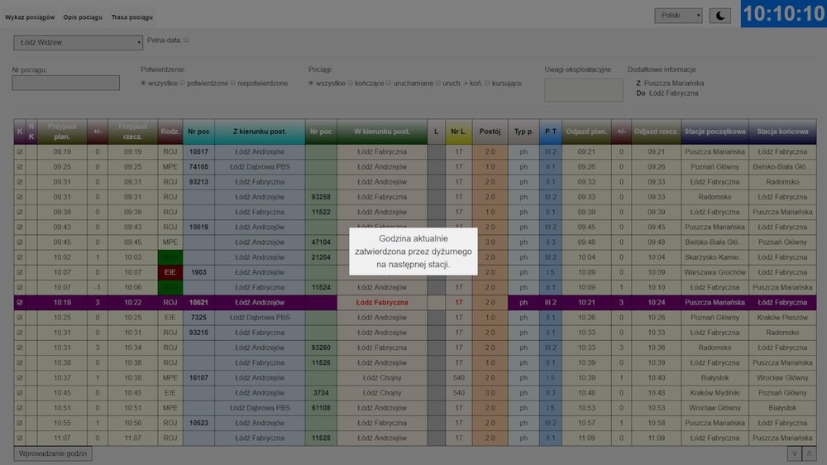Switch to the Opis pociągu tab
The height and width of the screenshot is (465, 827).
click(83, 17)
